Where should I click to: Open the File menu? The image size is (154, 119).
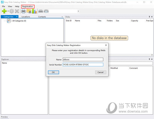click(3, 6)
